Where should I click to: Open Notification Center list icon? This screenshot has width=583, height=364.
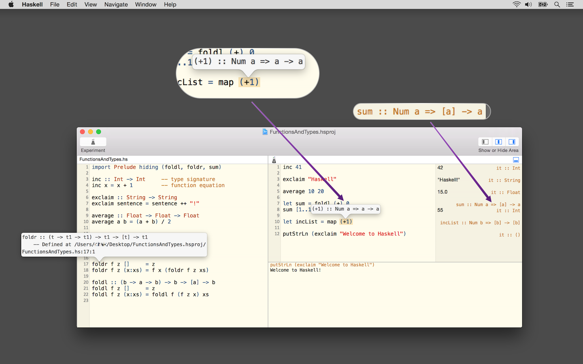click(x=570, y=4)
